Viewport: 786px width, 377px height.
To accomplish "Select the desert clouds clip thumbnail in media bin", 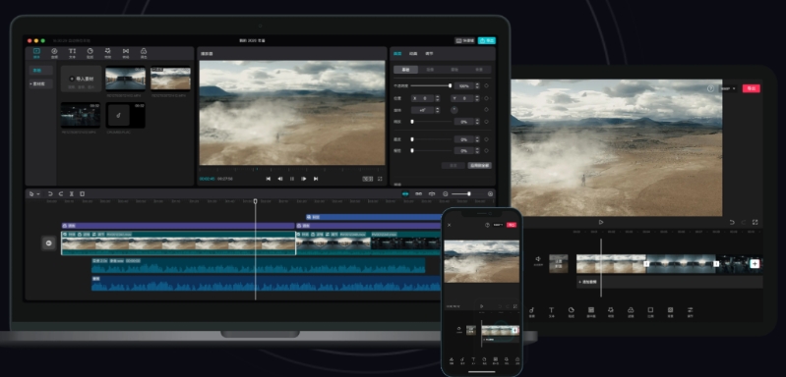I will (170, 79).
